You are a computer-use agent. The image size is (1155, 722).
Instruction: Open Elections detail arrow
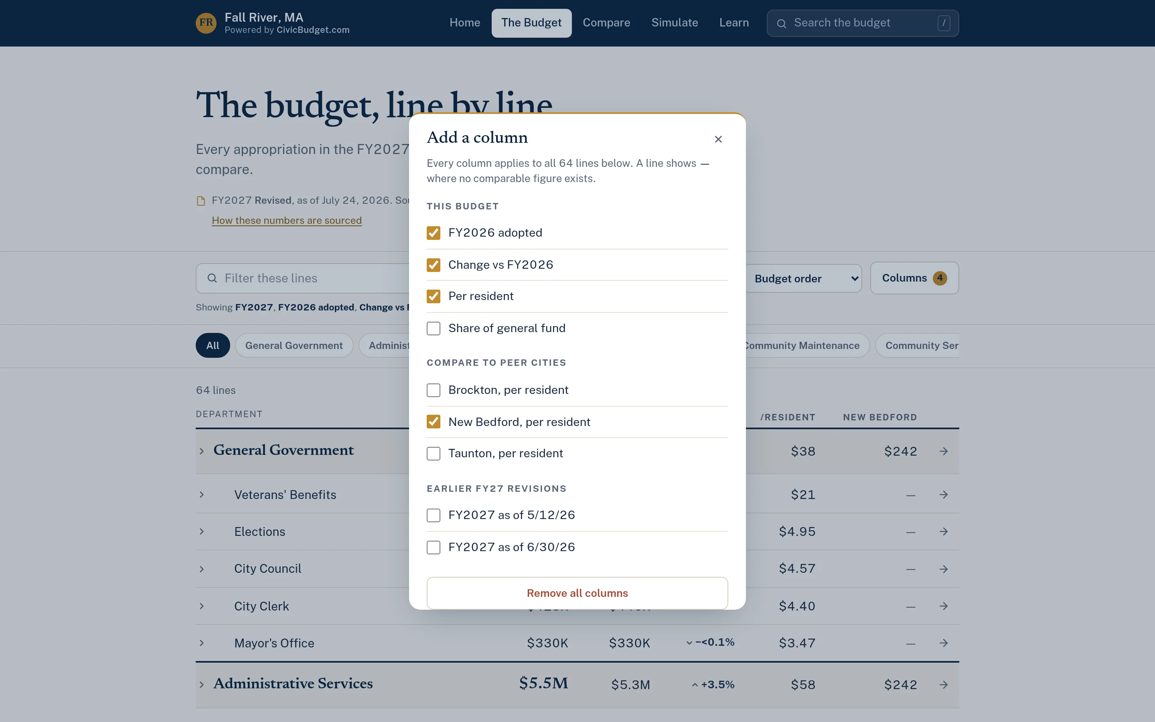(944, 531)
